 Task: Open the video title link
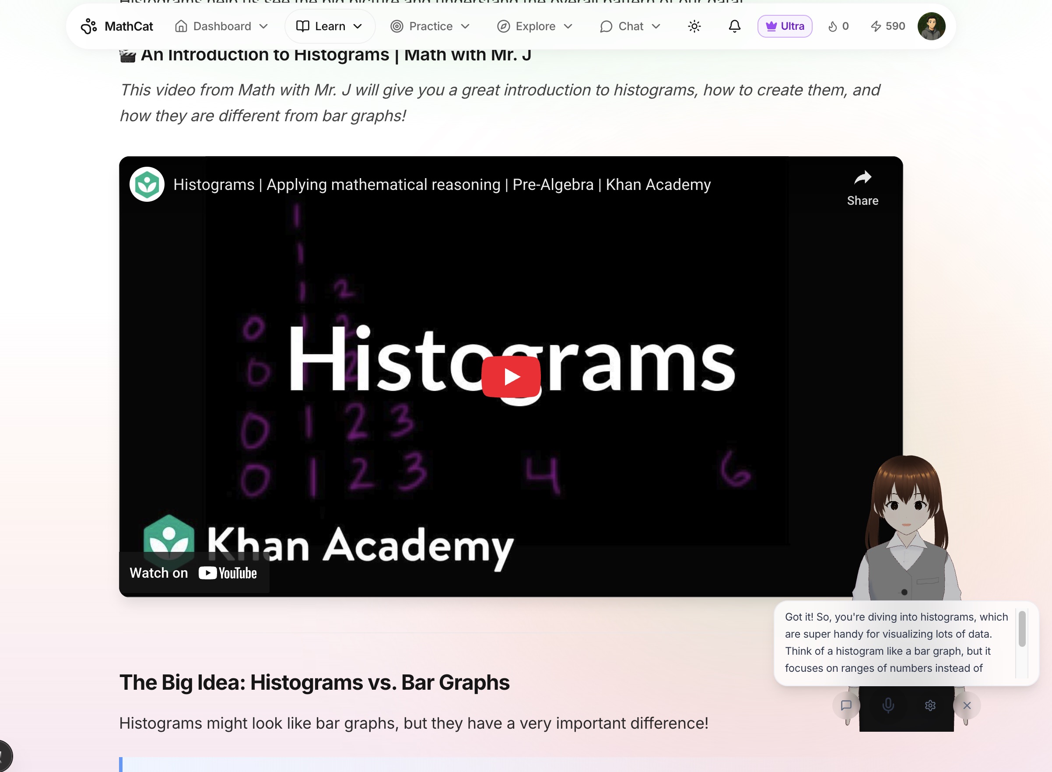pyautogui.click(x=442, y=185)
